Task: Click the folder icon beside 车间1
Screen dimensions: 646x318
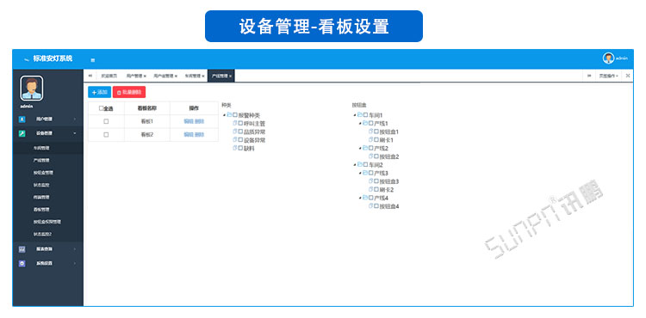Action: point(360,115)
